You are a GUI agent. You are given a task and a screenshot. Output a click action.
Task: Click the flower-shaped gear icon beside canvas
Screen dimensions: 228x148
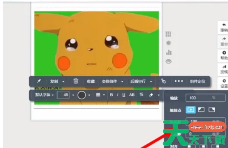click(168, 43)
